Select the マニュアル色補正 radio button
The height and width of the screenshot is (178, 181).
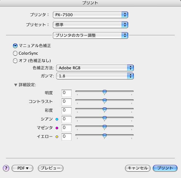15,46
